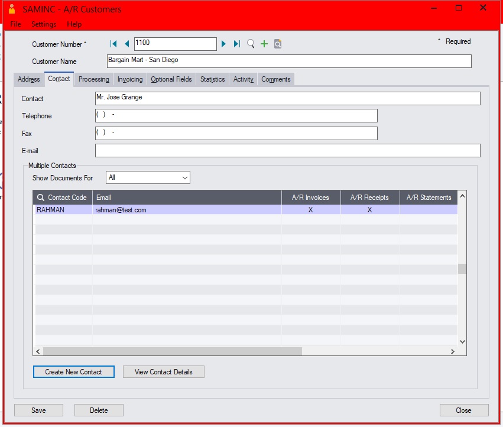503x427 pixels.
Task: Open the Invoicing tab
Action: coord(130,79)
